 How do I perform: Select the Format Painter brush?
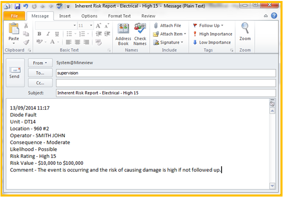[x=26, y=42]
